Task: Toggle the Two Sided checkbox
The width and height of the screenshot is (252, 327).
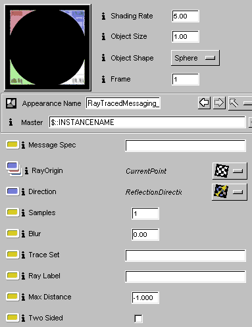Action: click(138, 318)
